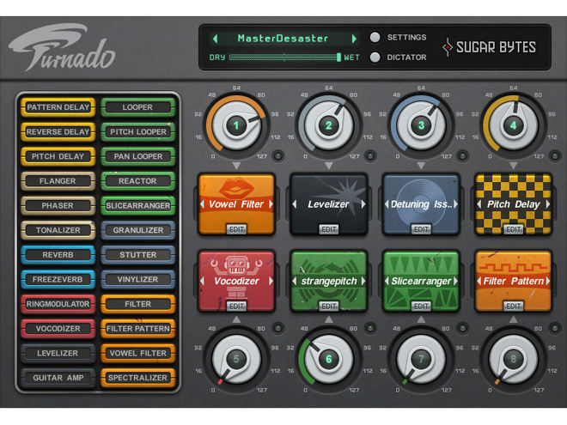Choose Reverb from effect list

tap(58, 255)
